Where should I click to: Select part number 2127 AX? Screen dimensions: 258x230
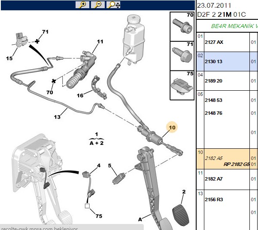(x=214, y=42)
